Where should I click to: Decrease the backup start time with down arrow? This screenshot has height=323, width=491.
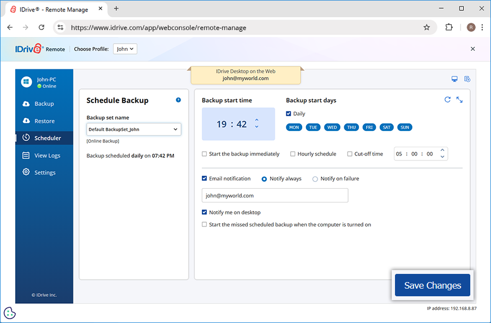coord(257,127)
